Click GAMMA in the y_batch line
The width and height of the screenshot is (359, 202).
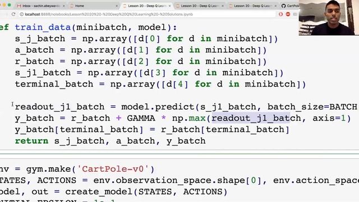(x=141, y=118)
